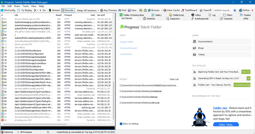Click the Load Archive link
This screenshot has height=134, width=255.
[126, 54]
